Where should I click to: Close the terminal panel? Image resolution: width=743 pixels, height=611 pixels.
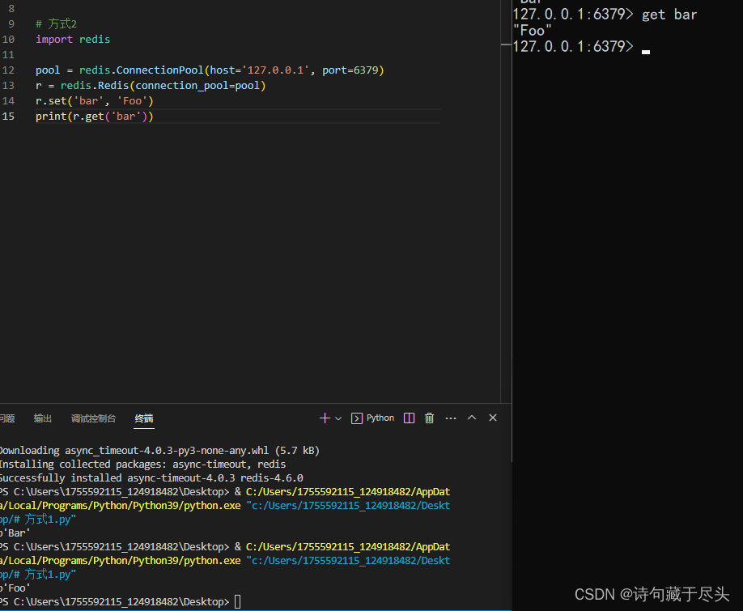(x=493, y=418)
